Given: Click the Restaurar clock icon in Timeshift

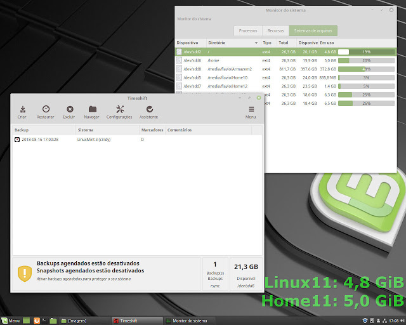Looking at the screenshot, I should [x=46, y=109].
